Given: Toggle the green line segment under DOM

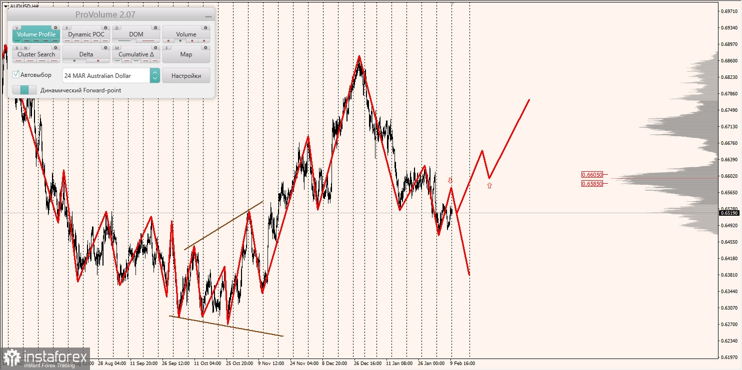Looking at the screenshot, I should click(x=124, y=40).
